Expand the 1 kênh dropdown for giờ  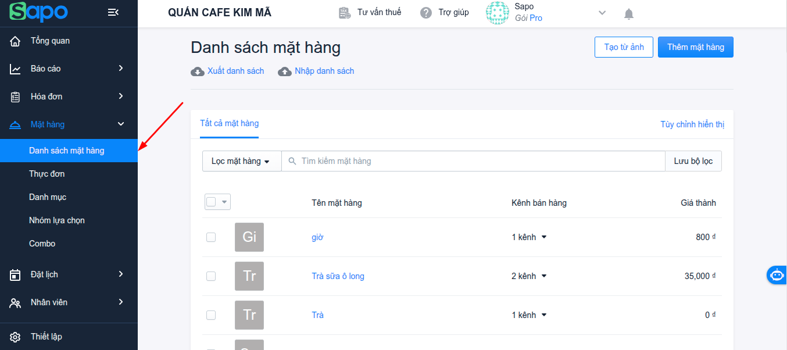544,237
